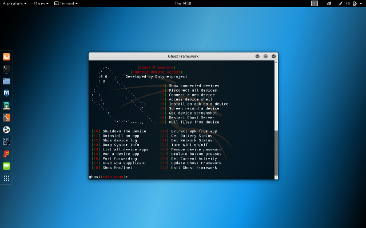This screenshot has width=366, height=228.
Task: Click the 'Run a device app' line
Action: click(x=116, y=154)
